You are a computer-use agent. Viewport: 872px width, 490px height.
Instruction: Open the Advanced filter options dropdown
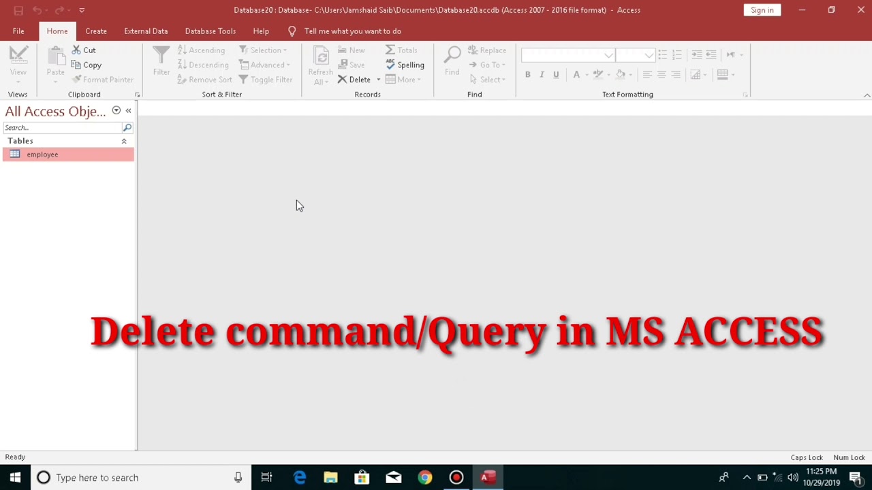pyautogui.click(x=264, y=65)
